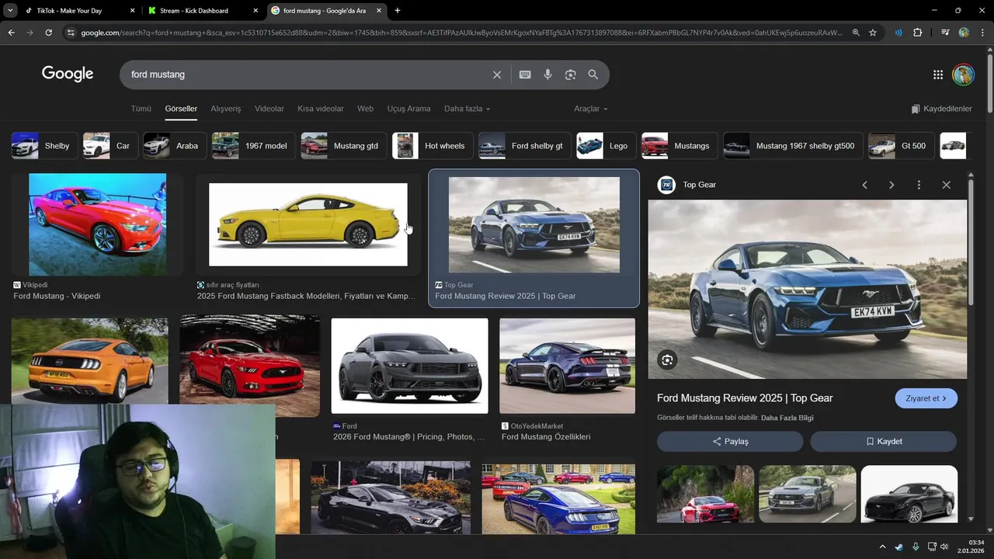Reload the page in Chrome's toolbar
This screenshot has height=559, width=994.
tap(48, 33)
